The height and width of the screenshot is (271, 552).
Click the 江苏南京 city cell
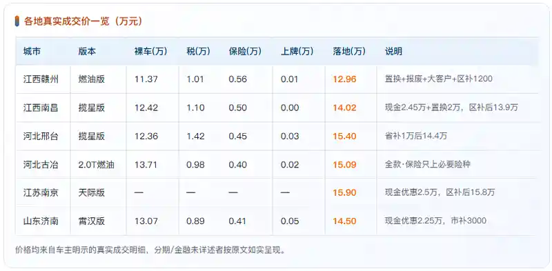tap(41, 192)
